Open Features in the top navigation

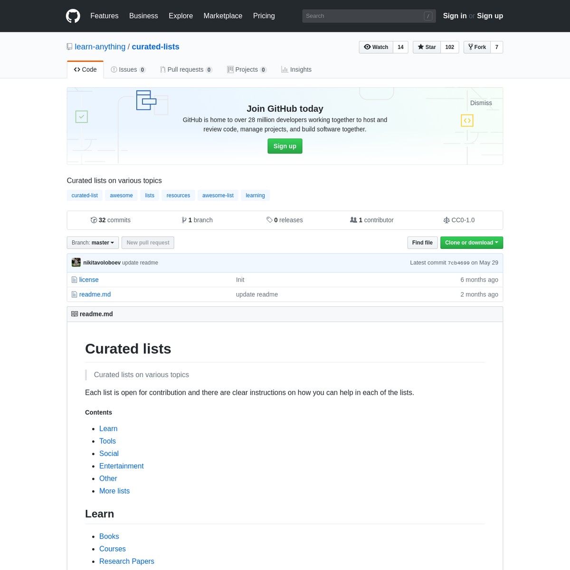coord(104,16)
